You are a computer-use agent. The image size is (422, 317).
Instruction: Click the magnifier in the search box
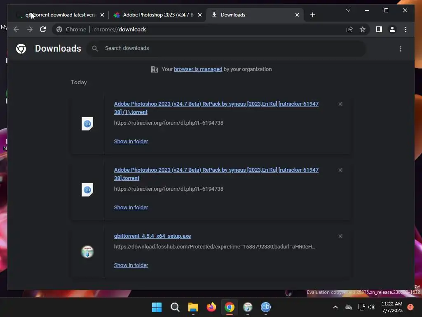coord(95,49)
